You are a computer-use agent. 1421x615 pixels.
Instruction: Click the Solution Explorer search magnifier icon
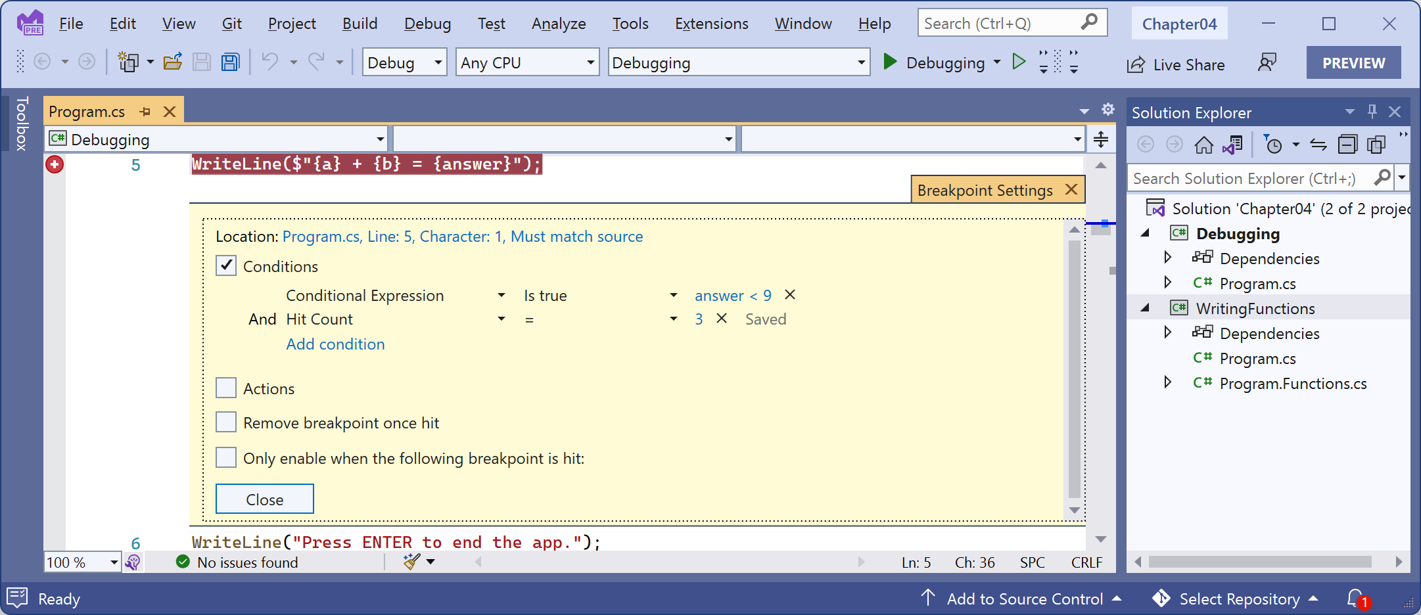[x=1382, y=177]
